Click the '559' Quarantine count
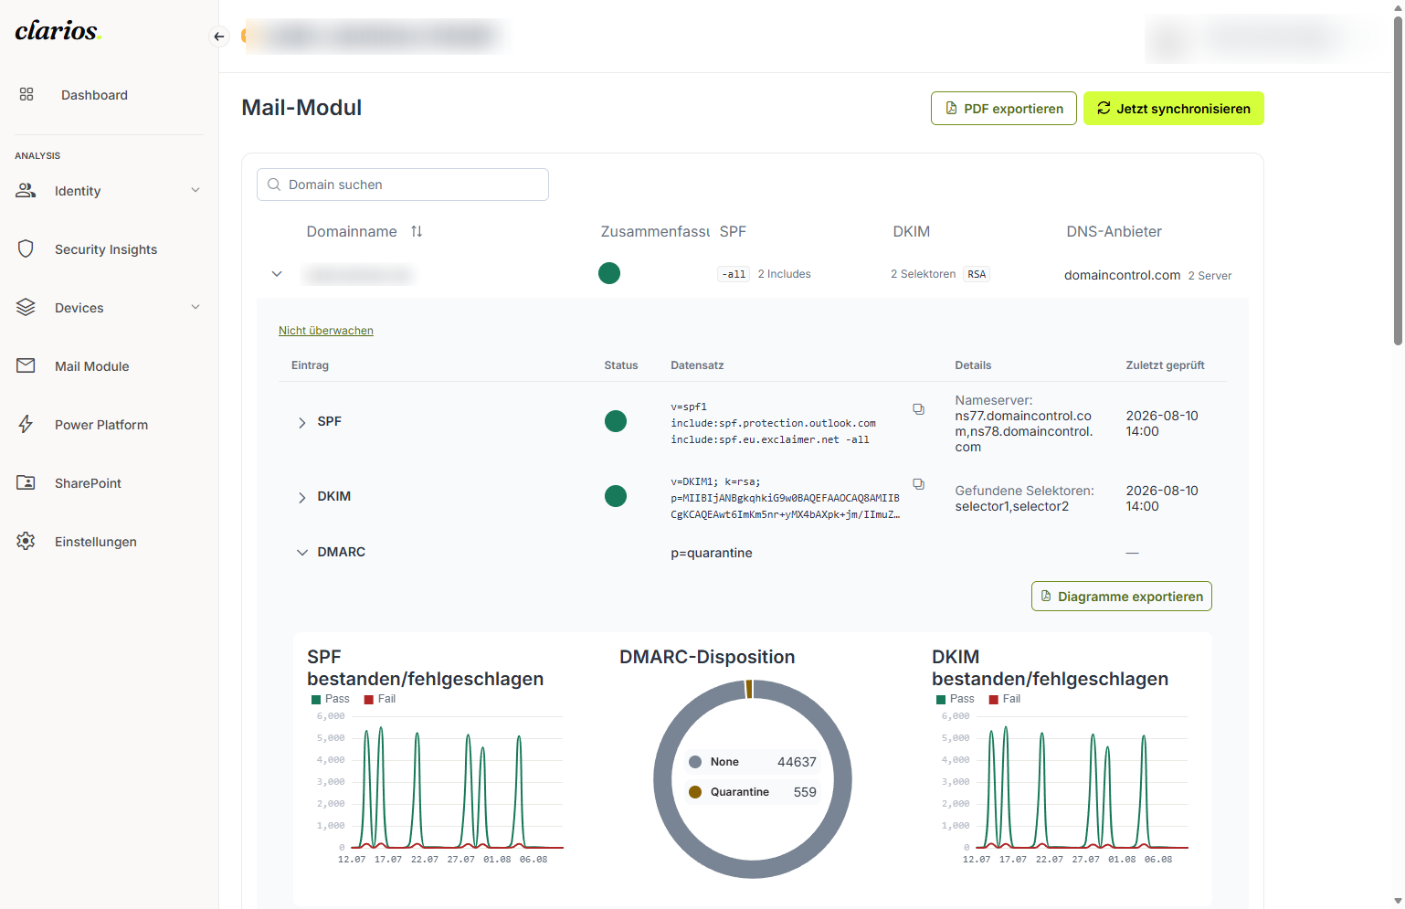Viewport: 1405px width, 909px height. (x=805, y=792)
